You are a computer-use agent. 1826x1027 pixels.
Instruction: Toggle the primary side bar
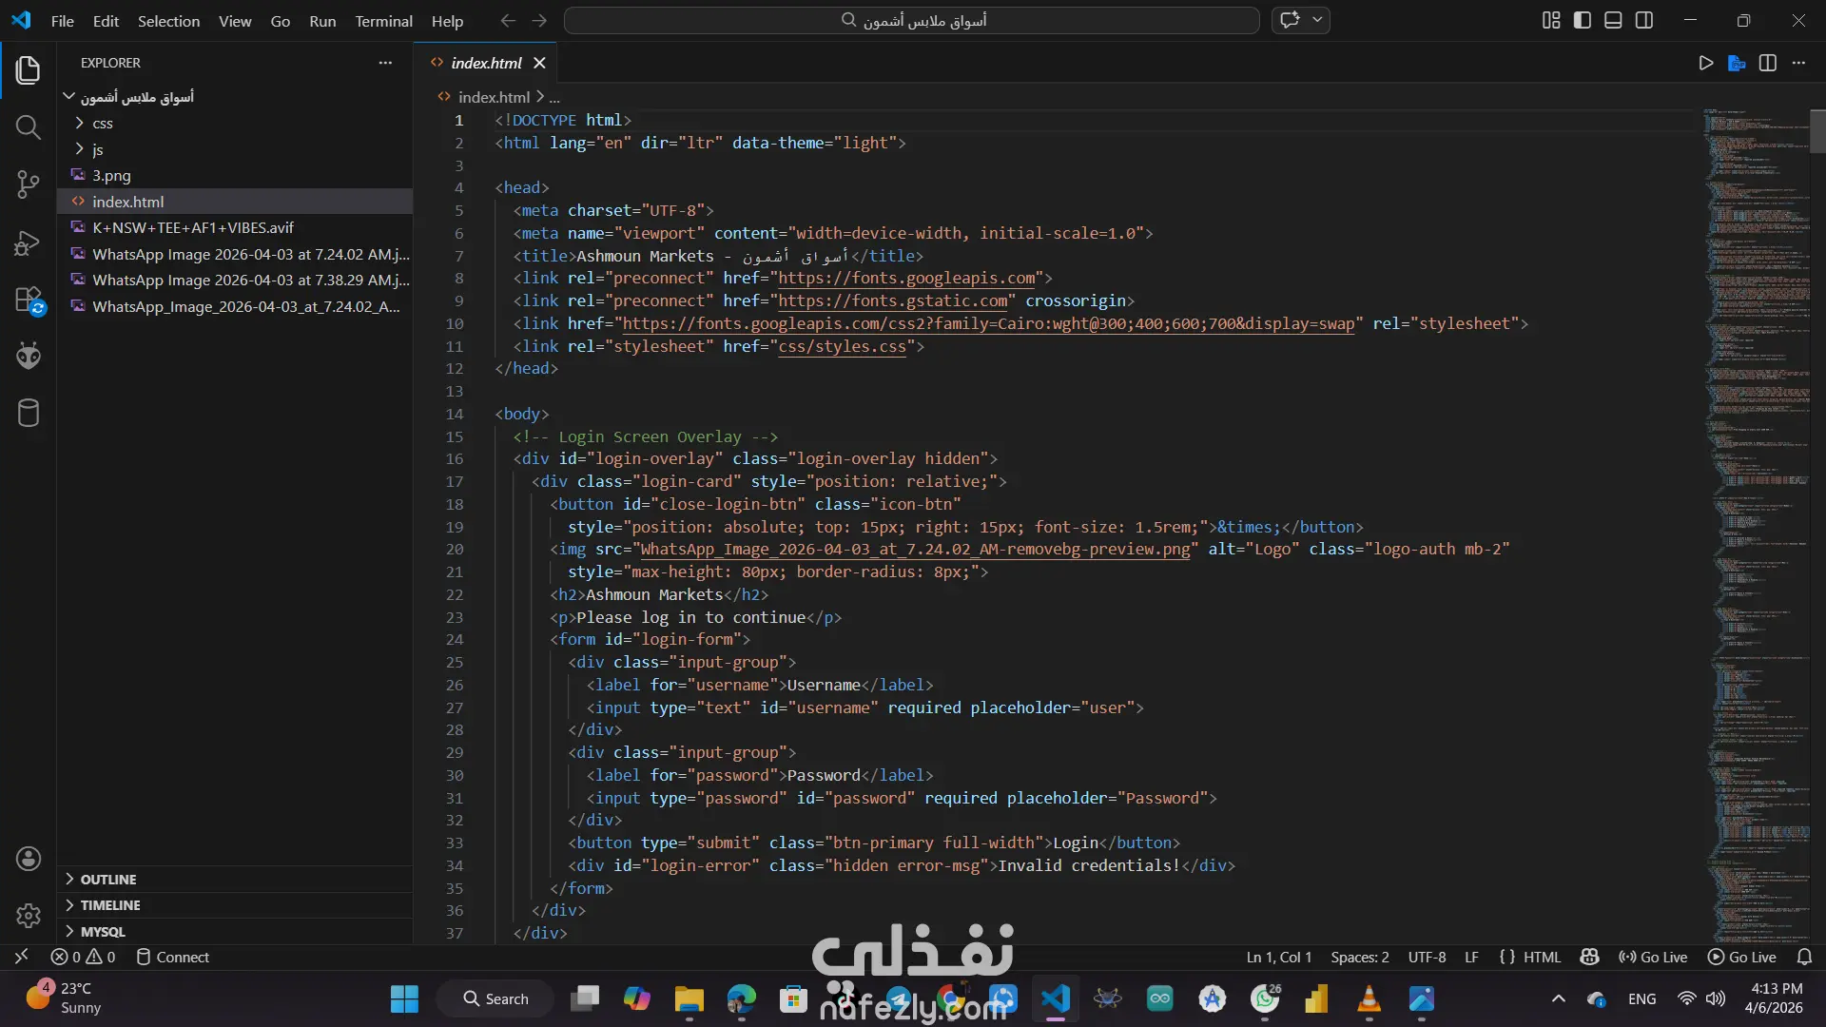click(x=1583, y=20)
